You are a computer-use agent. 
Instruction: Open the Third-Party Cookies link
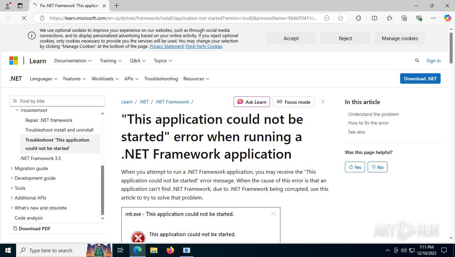point(204,47)
